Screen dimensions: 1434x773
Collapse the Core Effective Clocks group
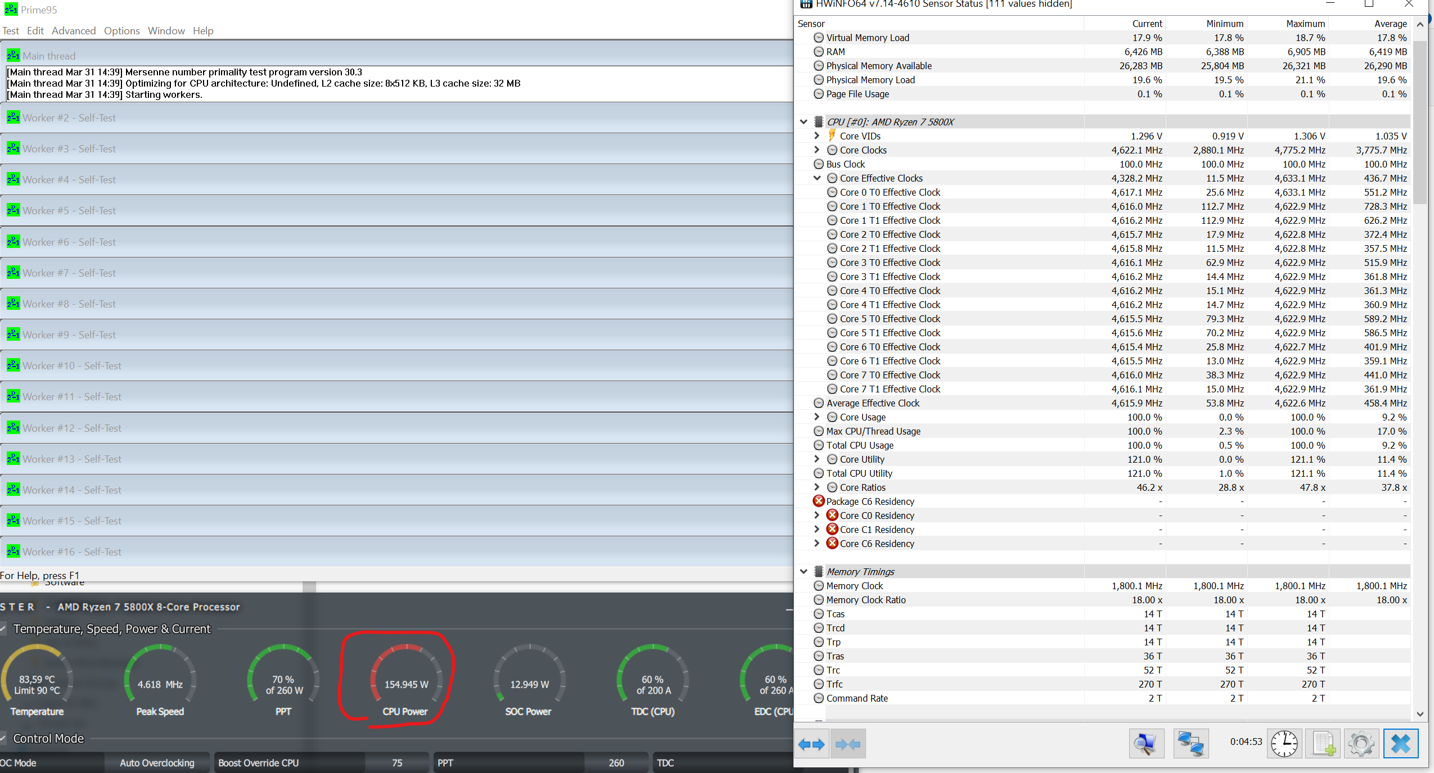click(x=817, y=178)
